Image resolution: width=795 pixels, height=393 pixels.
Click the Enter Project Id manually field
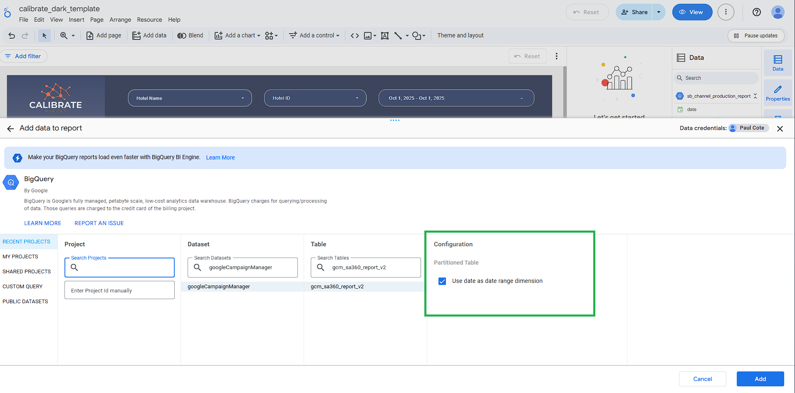(x=119, y=290)
